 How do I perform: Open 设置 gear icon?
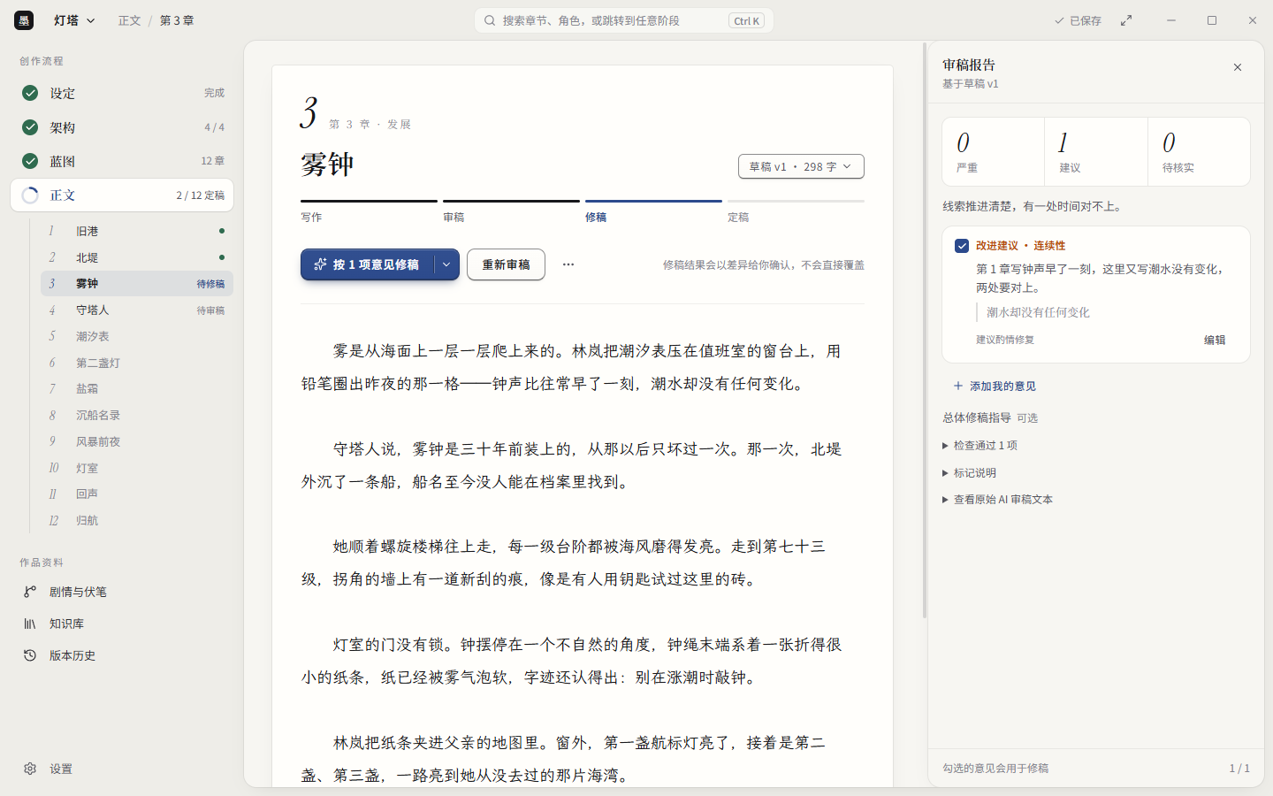coord(30,769)
